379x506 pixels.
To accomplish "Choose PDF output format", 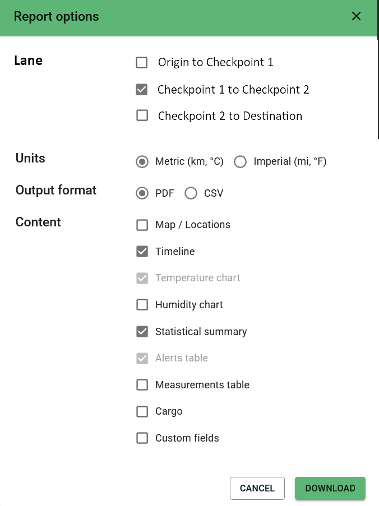I will point(142,193).
